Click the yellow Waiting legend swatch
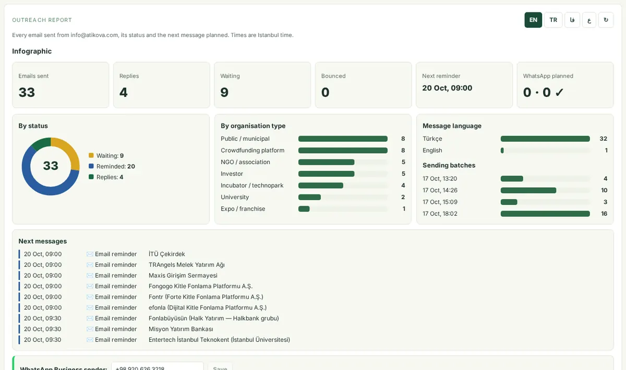The image size is (626, 370). (91, 155)
